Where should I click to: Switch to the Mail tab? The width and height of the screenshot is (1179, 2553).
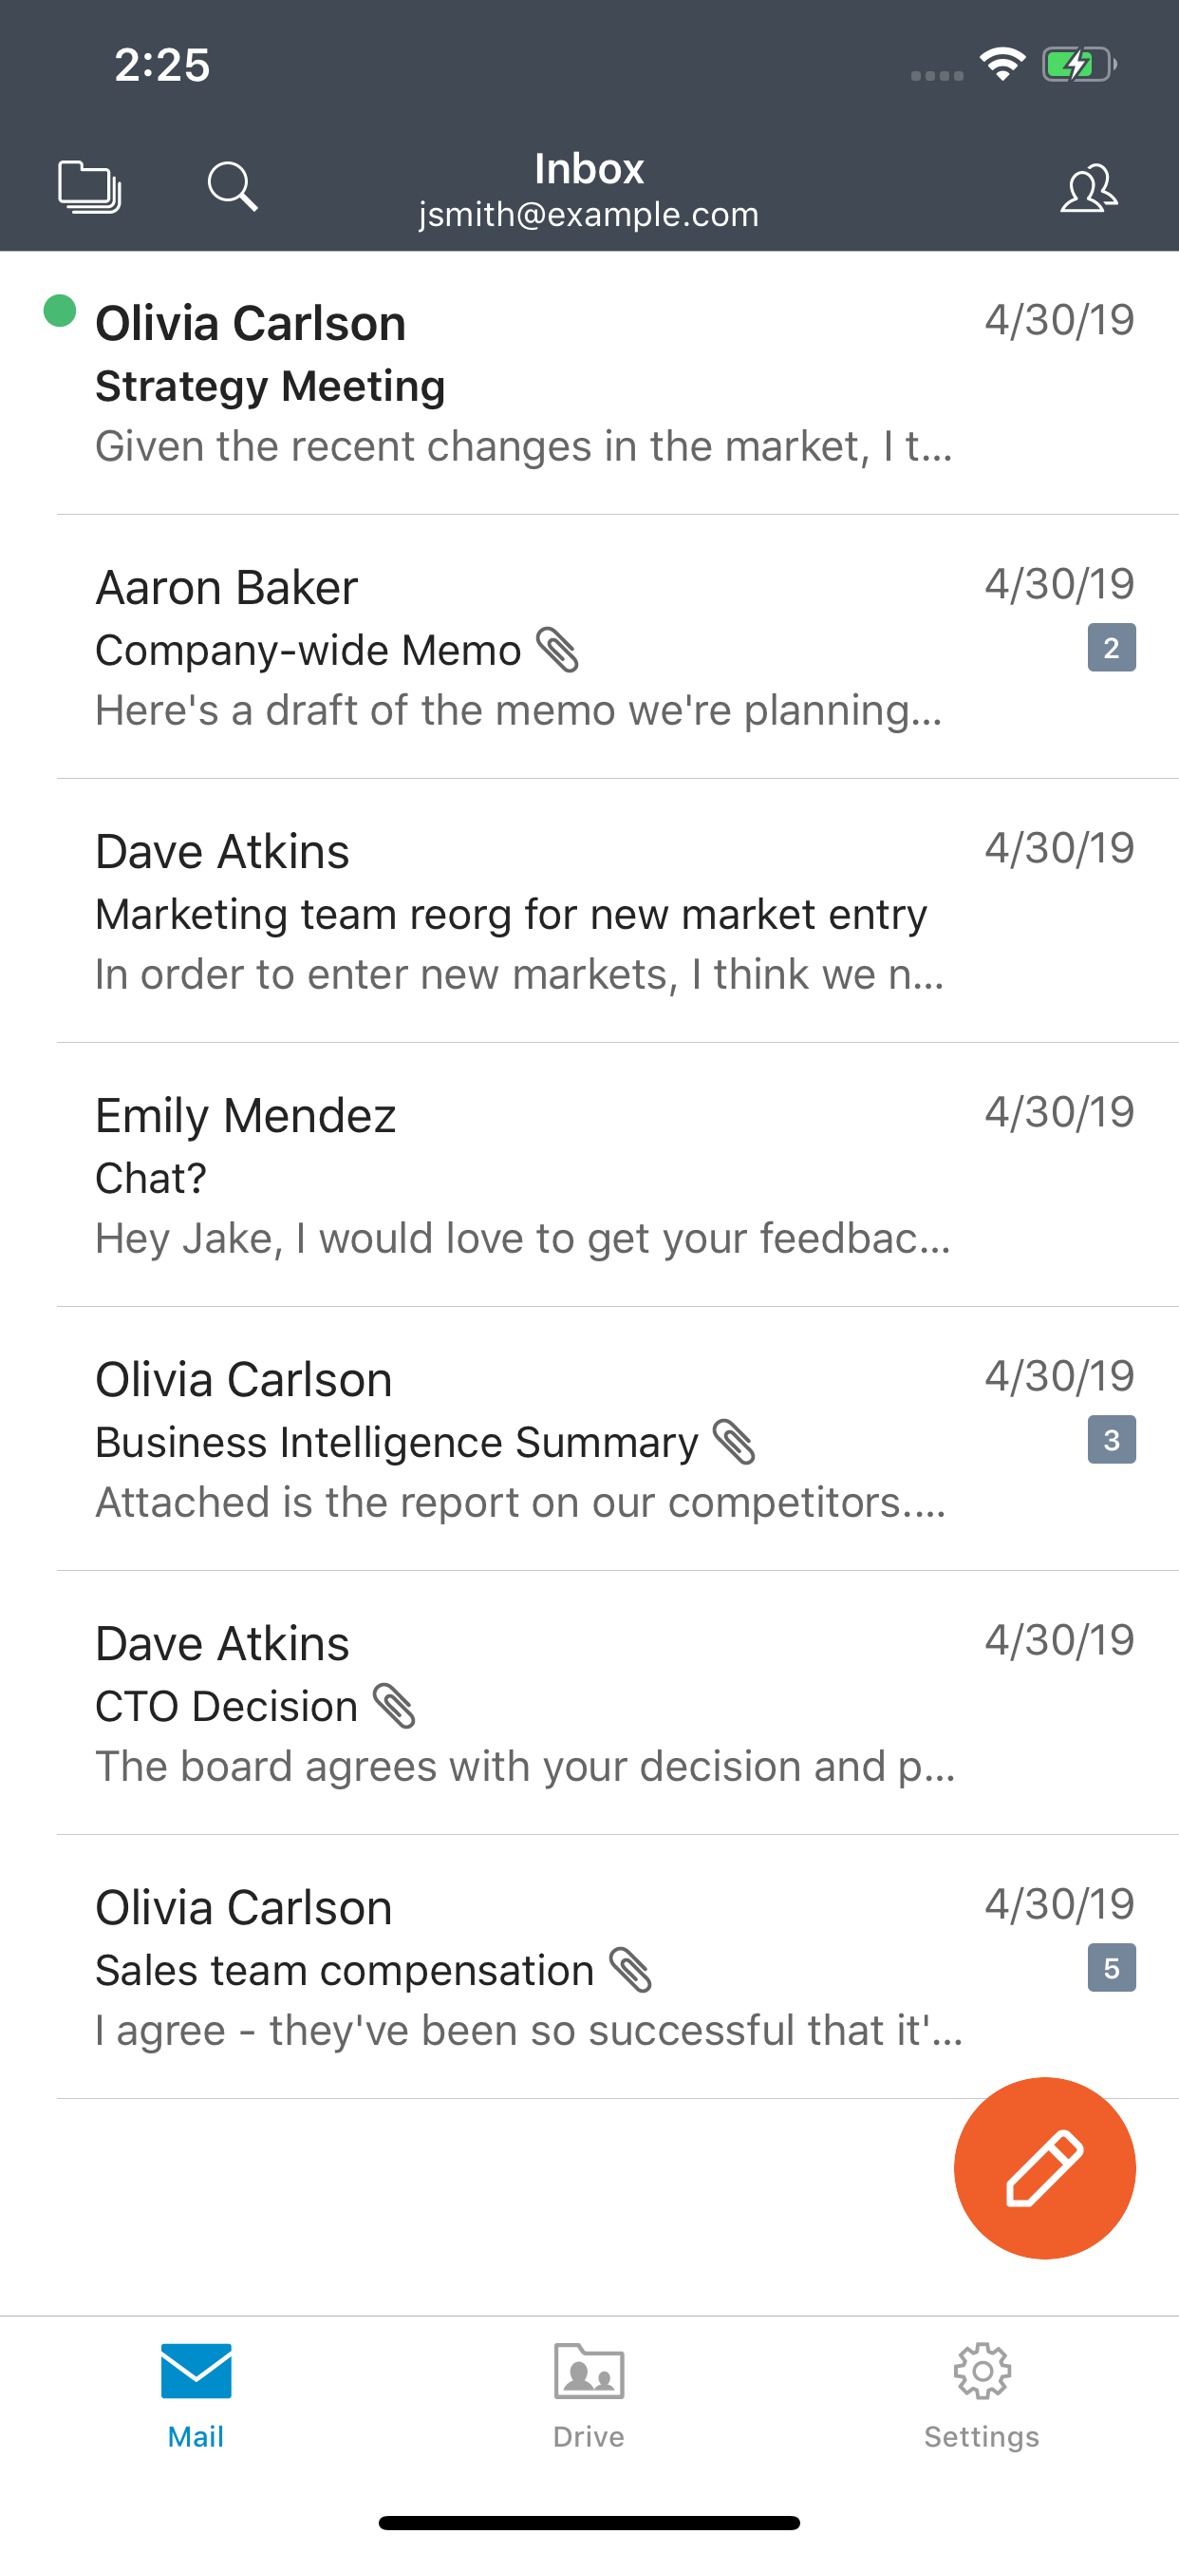[x=196, y=2394]
